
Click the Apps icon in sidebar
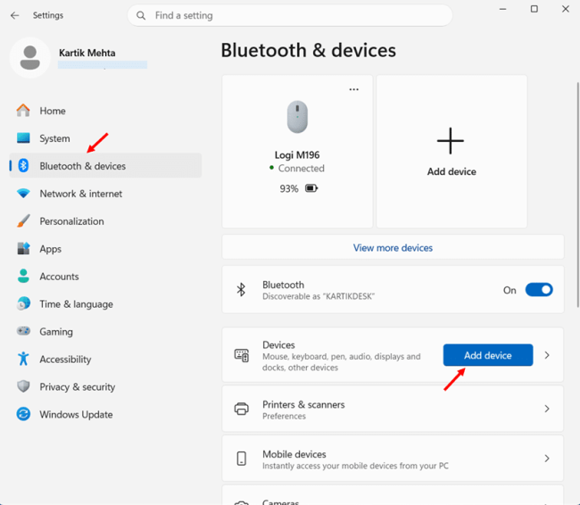pyautogui.click(x=23, y=248)
